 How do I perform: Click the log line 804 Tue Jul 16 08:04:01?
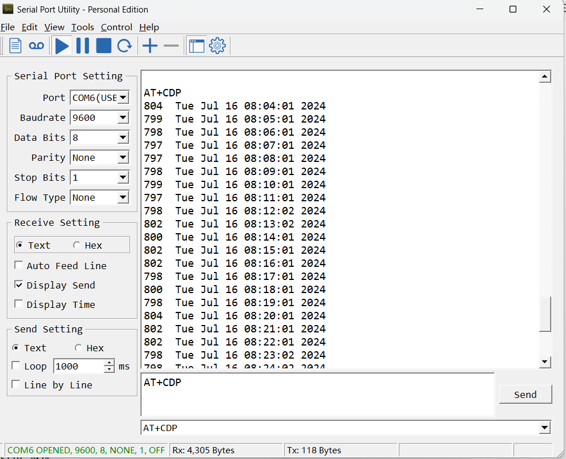[x=235, y=106]
